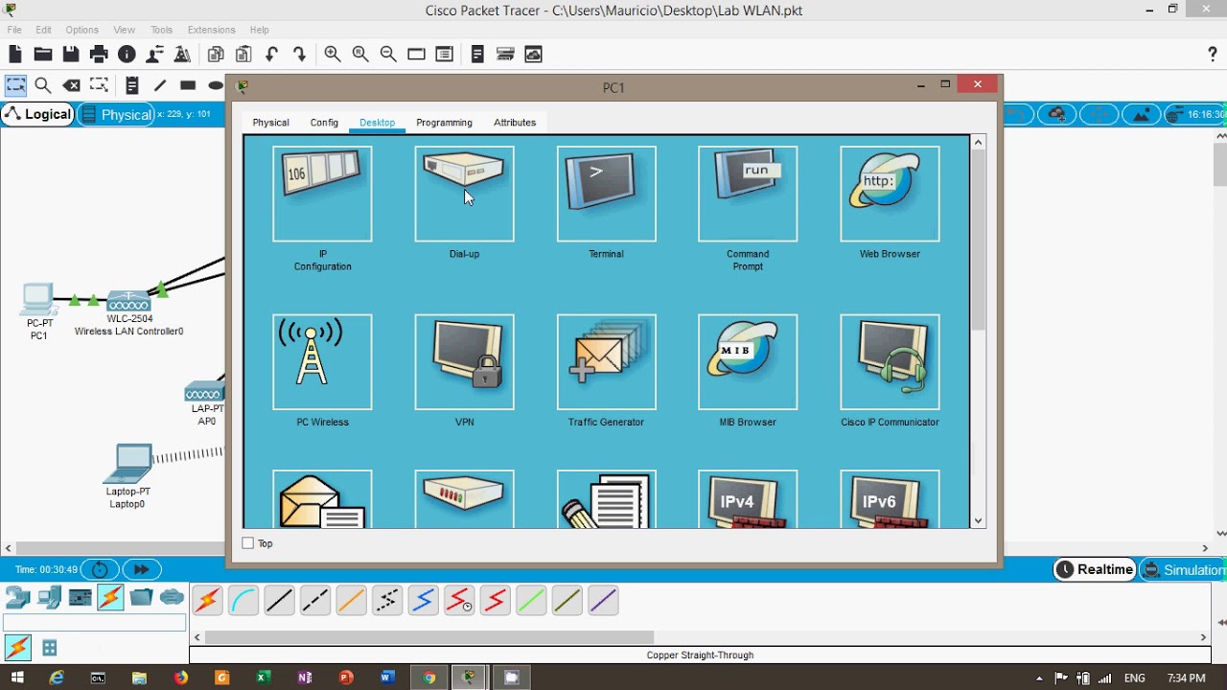Image resolution: width=1227 pixels, height=690 pixels.
Task: Click the Power Cycle Devices button
Action: (100, 569)
